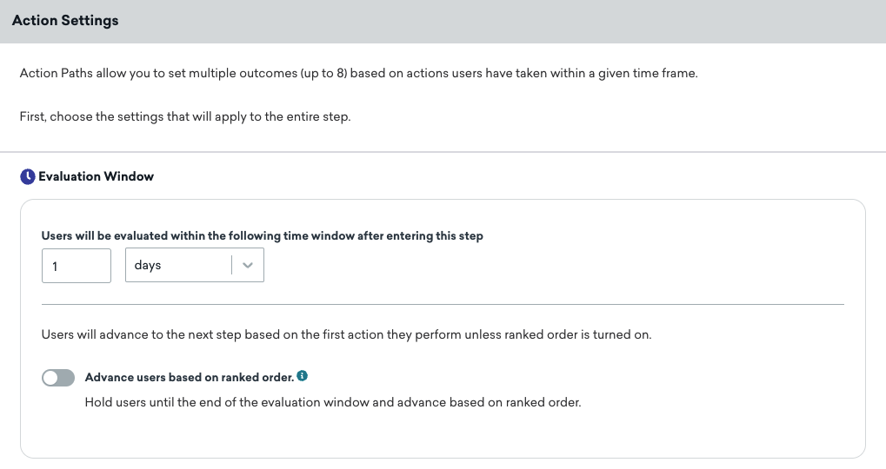Click the horizontal divider below the time window inputs

click(443, 304)
